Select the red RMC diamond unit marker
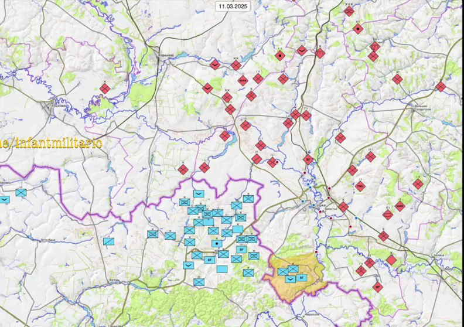This screenshot has width=464, height=327. coord(360,186)
